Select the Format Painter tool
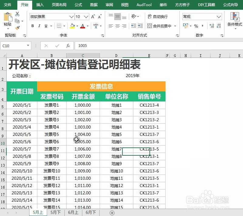 point(18,27)
